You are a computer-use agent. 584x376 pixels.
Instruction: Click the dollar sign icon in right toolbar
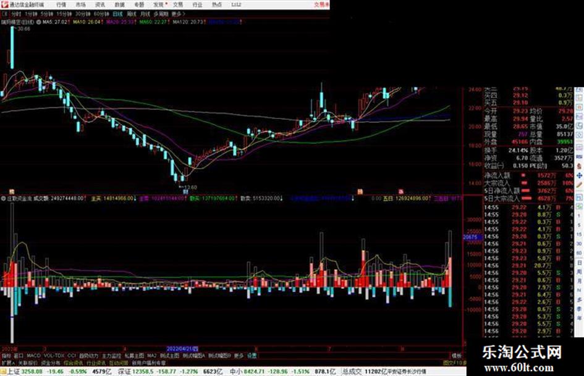point(579,166)
